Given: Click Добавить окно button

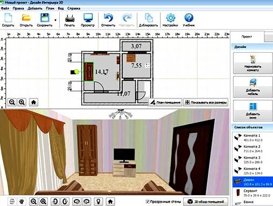Looking at the screenshot, I should tap(253, 111).
